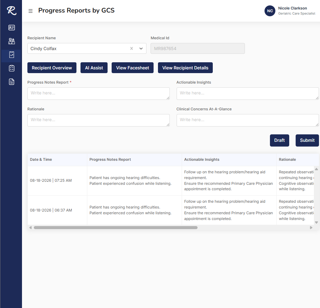This screenshot has width=320, height=308.
Task: Focus the Rationale text area
Action: click(x=98, y=120)
